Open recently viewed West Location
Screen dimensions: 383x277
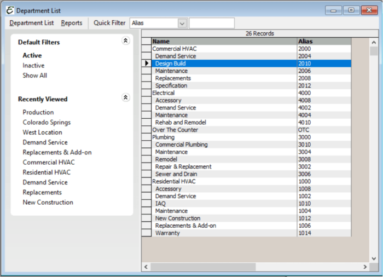[x=42, y=132]
